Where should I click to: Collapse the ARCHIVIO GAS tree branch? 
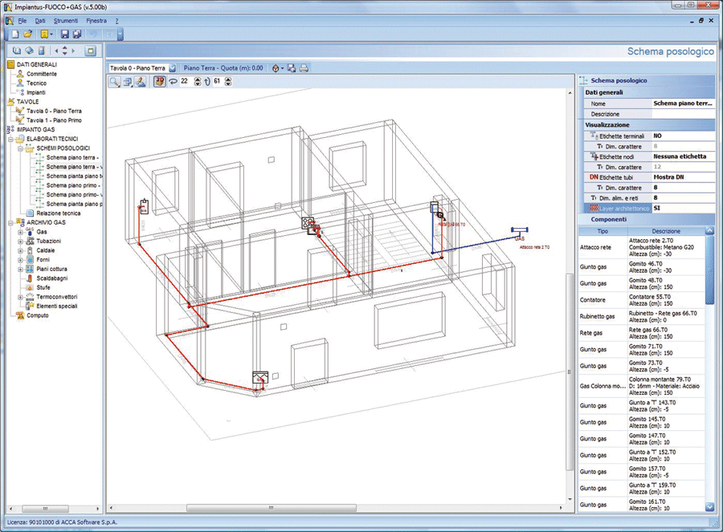(x=10, y=222)
